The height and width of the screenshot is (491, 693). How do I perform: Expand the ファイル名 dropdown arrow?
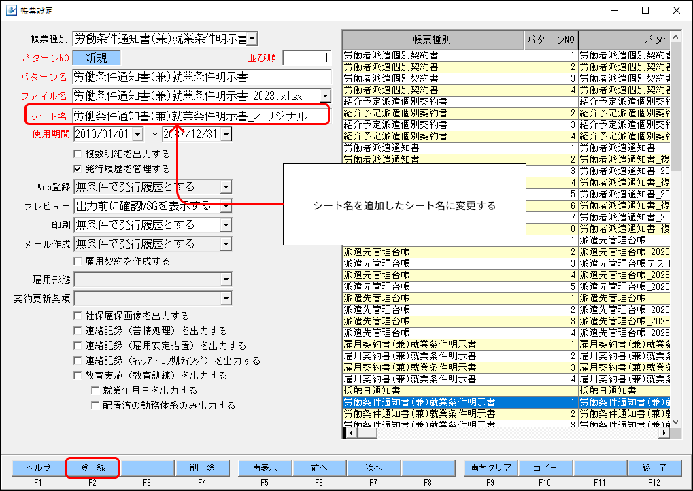[x=325, y=95]
